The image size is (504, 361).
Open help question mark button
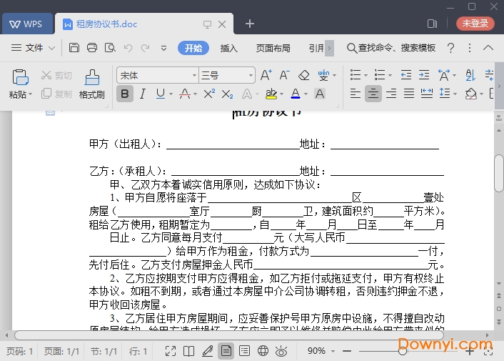451,48
